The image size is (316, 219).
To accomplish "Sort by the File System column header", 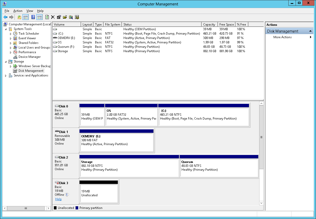I will click(x=113, y=24).
